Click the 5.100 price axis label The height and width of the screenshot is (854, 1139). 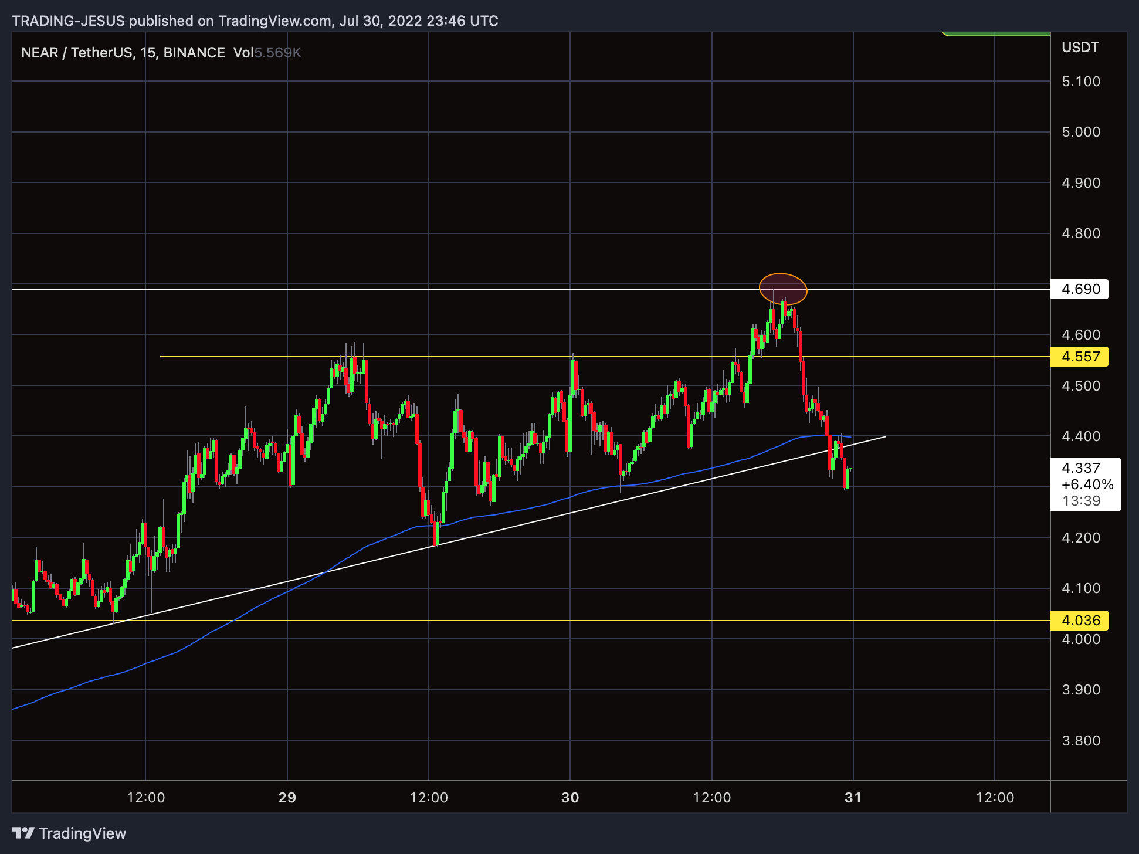tap(1081, 82)
